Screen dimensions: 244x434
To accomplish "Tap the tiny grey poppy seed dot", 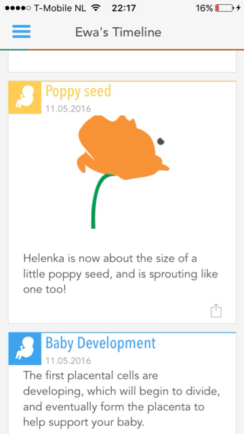I will [x=161, y=142].
